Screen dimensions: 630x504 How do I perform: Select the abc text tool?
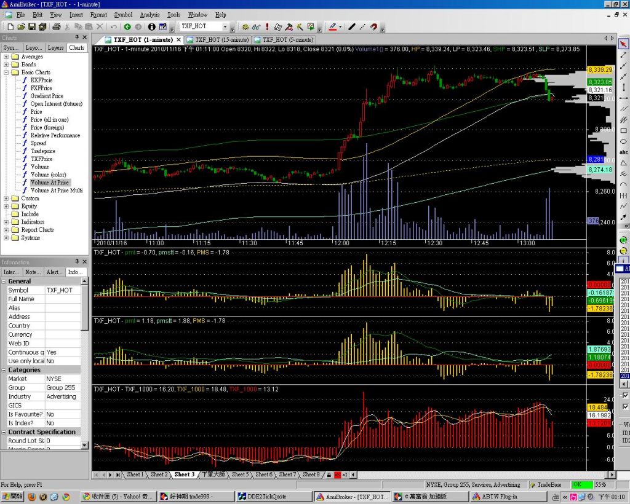point(623,152)
